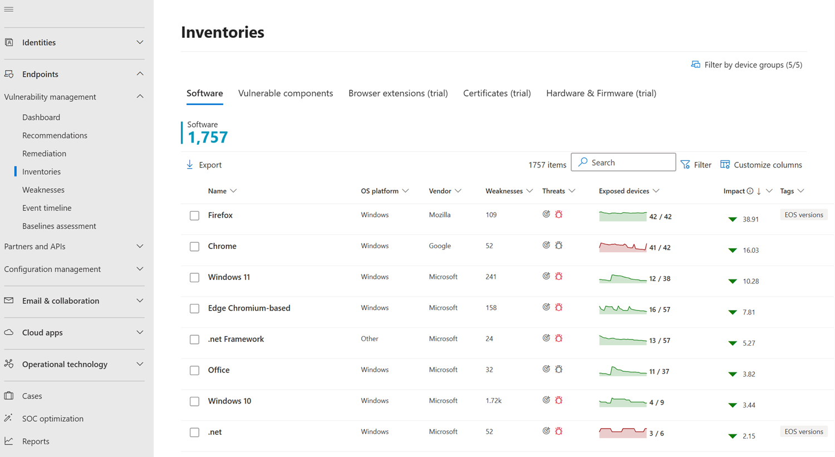Screen dimensions: 835x457
Task: Click the Reports chart icon
Action: (x=9, y=441)
